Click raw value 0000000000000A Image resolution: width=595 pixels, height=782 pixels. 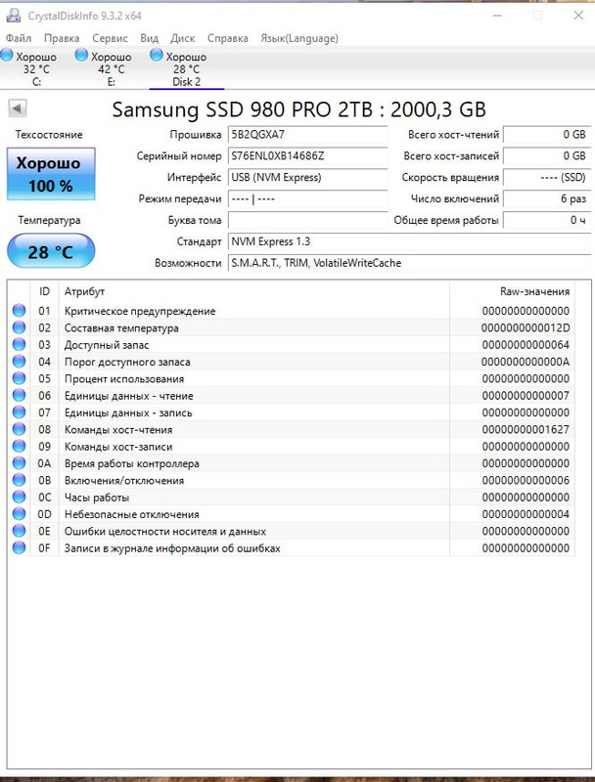[526, 362]
